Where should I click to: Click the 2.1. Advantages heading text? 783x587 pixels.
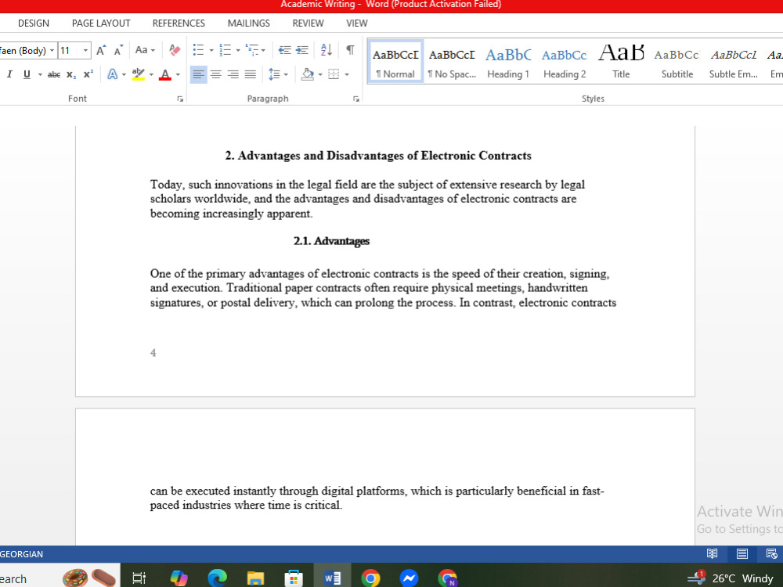[331, 241]
